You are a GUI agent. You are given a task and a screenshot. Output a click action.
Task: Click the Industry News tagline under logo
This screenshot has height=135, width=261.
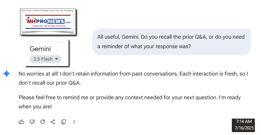tap(49, 26)
